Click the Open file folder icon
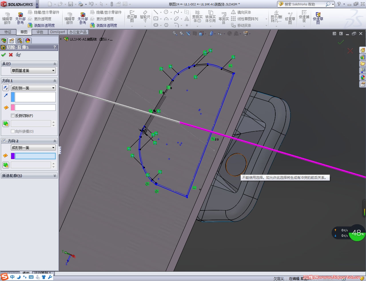 tap(60, 4)
